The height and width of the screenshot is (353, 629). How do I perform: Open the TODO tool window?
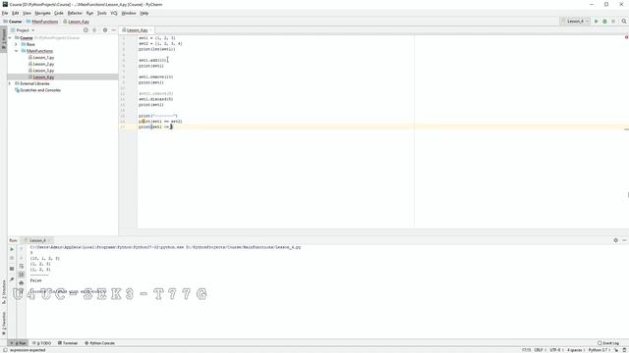41,343
